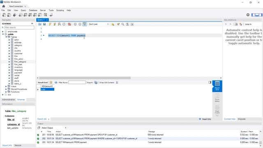The image size is (263, 148).
Task: Stop the running query
Action: pos(64,24)
